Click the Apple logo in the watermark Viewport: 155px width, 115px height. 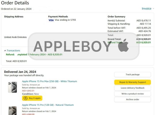click(x=123, y=45)
